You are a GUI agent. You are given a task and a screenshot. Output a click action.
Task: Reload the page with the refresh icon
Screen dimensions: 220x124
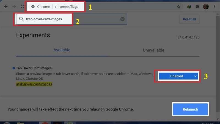[23, 6]
